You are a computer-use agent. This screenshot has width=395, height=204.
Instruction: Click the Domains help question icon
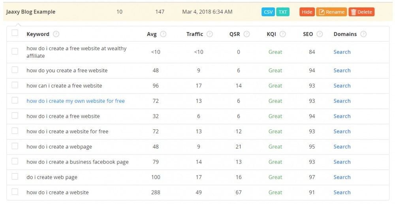pos(363,34)
